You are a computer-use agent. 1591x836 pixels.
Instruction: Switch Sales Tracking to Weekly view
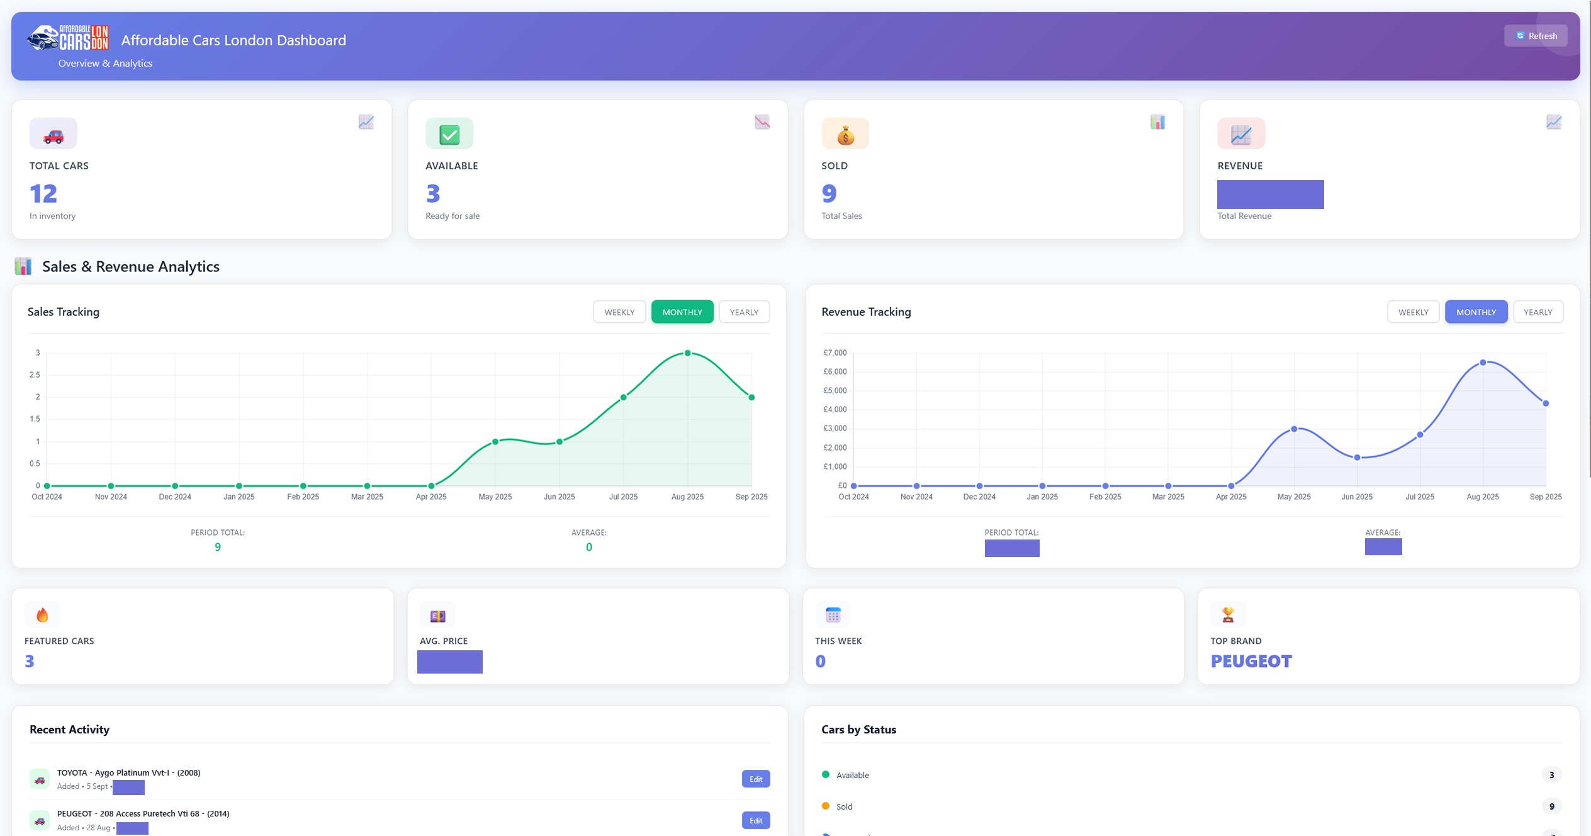619,312
